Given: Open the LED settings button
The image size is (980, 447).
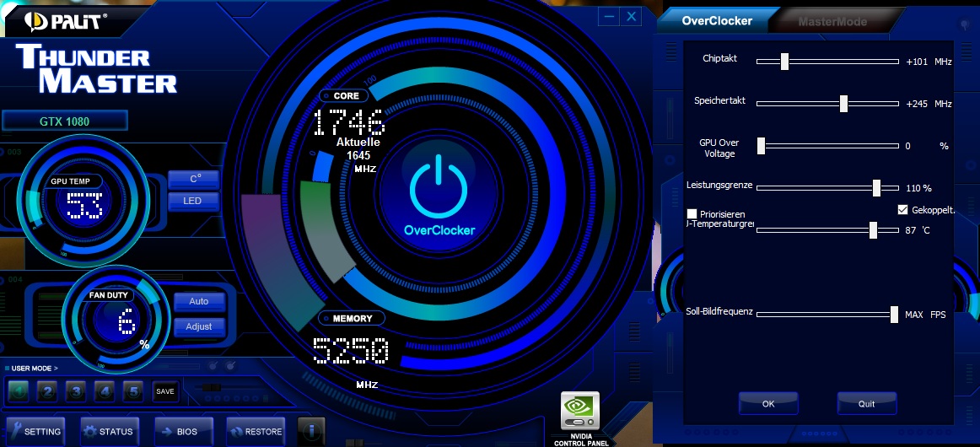Looking at the screenshot, I should [194, 202].
